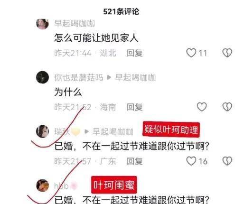The height and width of the screenshot is (204, 244).
Task: Open username 早起喝咖啡 at top
Action: pyautogui.click(x=75, y=24)
